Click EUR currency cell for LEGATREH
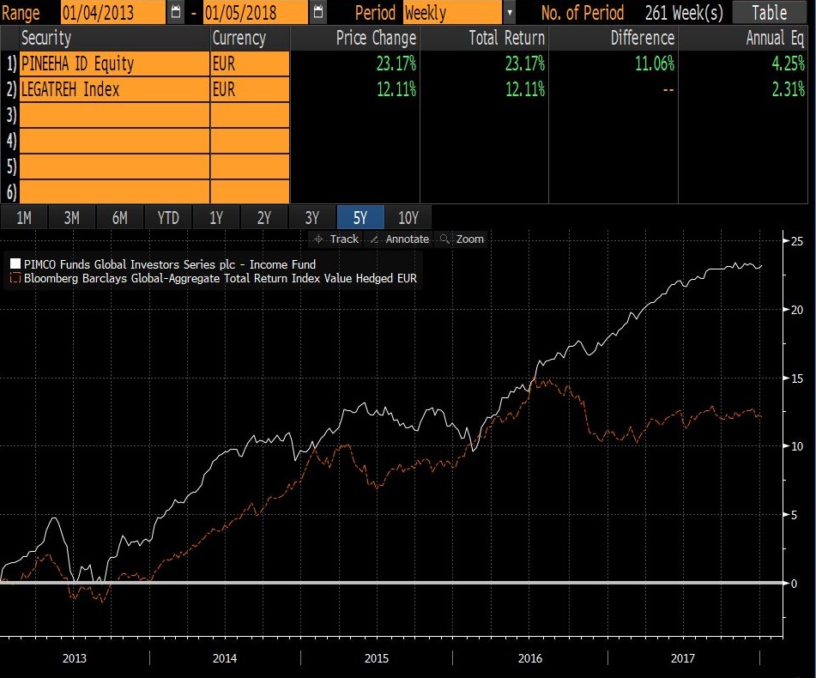This screenshot has width=816, height=678. pyautogui.click(x=250, y=89)
